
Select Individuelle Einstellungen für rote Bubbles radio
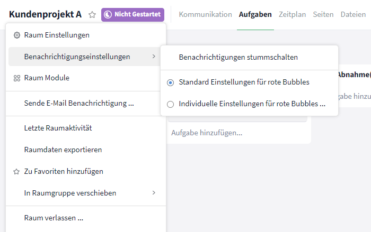point(170,104)
